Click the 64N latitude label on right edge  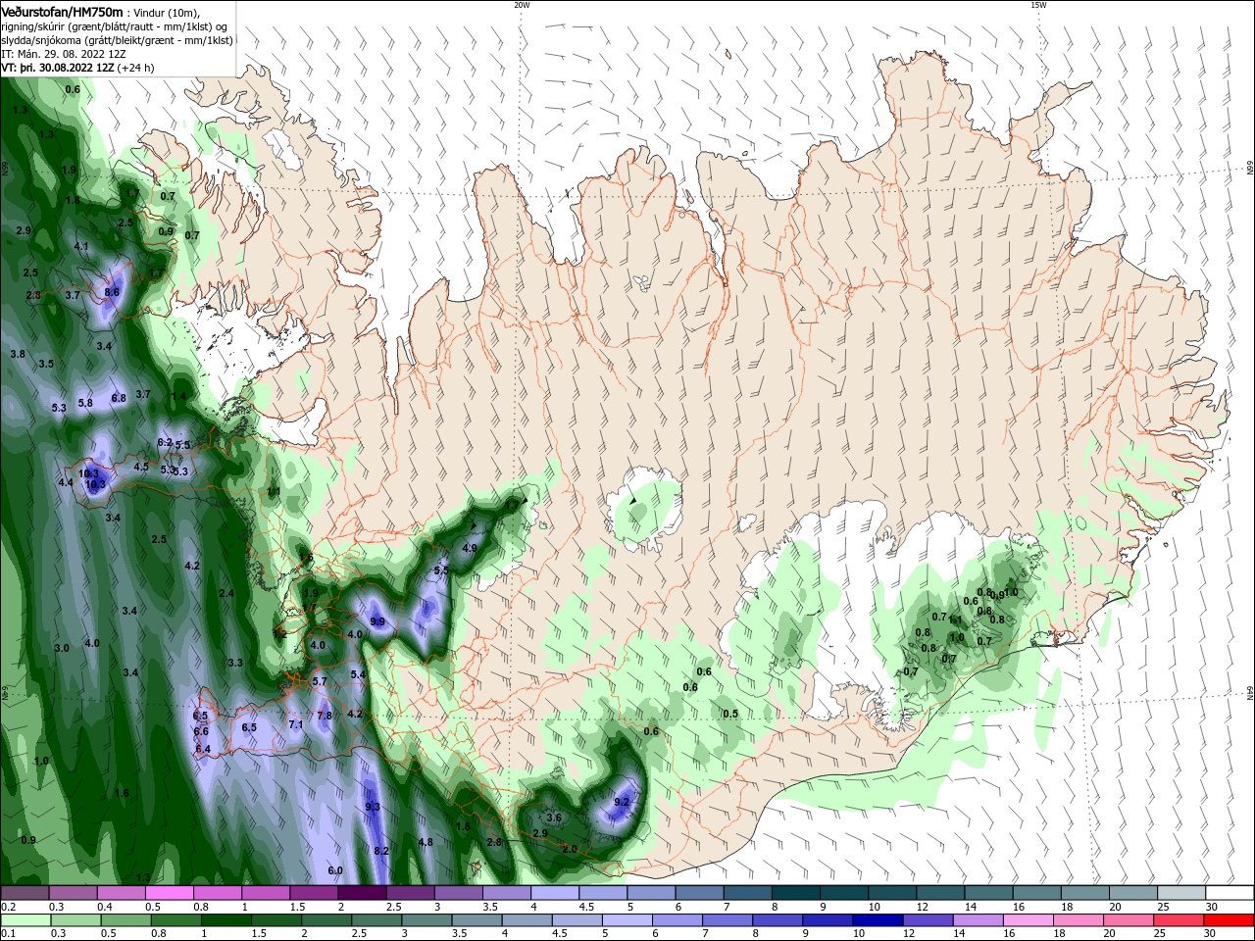(x=1250, y=693)
